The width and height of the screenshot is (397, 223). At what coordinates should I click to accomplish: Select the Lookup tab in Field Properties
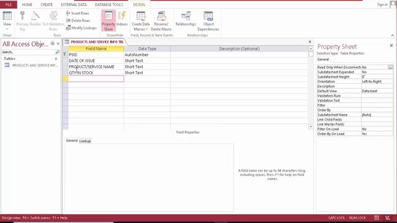coord(85,141)
